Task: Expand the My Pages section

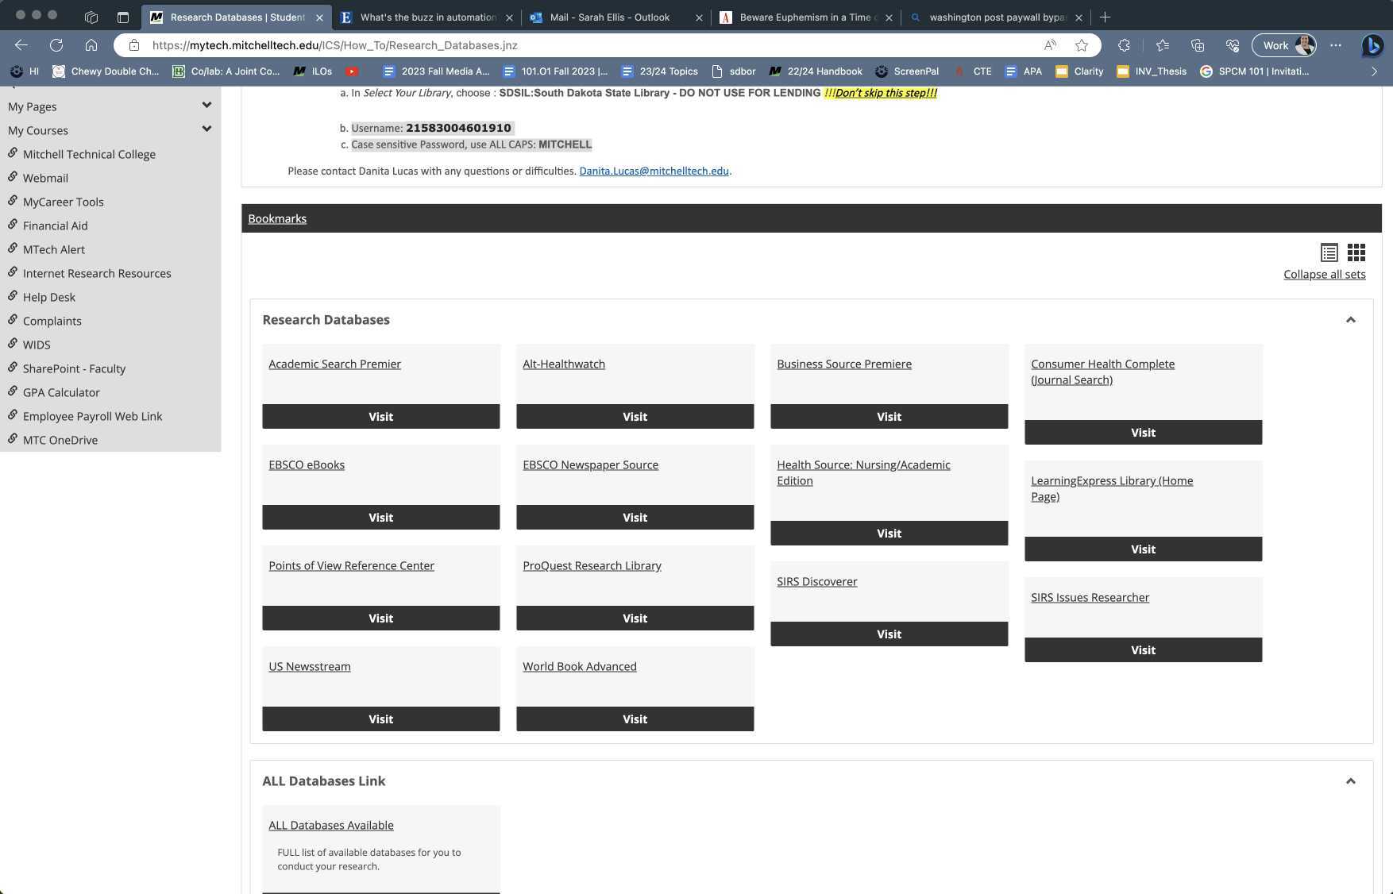Action: pos(206,105)
